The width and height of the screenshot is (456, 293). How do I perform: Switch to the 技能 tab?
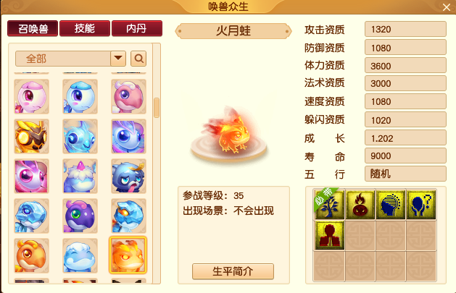click(x=85, y=28)
